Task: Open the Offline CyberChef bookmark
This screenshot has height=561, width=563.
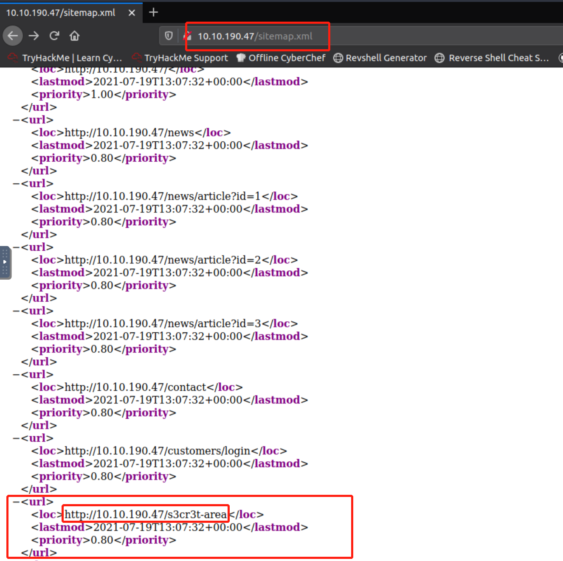Action: pos(281,58)
